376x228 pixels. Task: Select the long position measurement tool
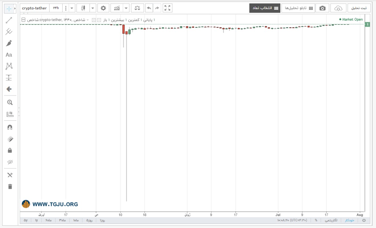tap(9, 78)
